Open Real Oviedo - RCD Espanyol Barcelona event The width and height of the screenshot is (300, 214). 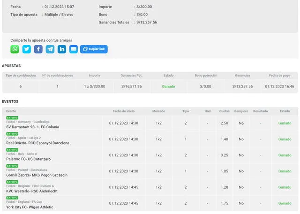point(37,143)
